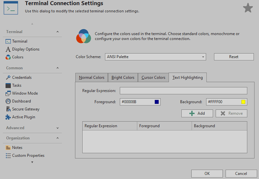Collapse the Organization section
259x179 pixels.
tap(57, 138)
